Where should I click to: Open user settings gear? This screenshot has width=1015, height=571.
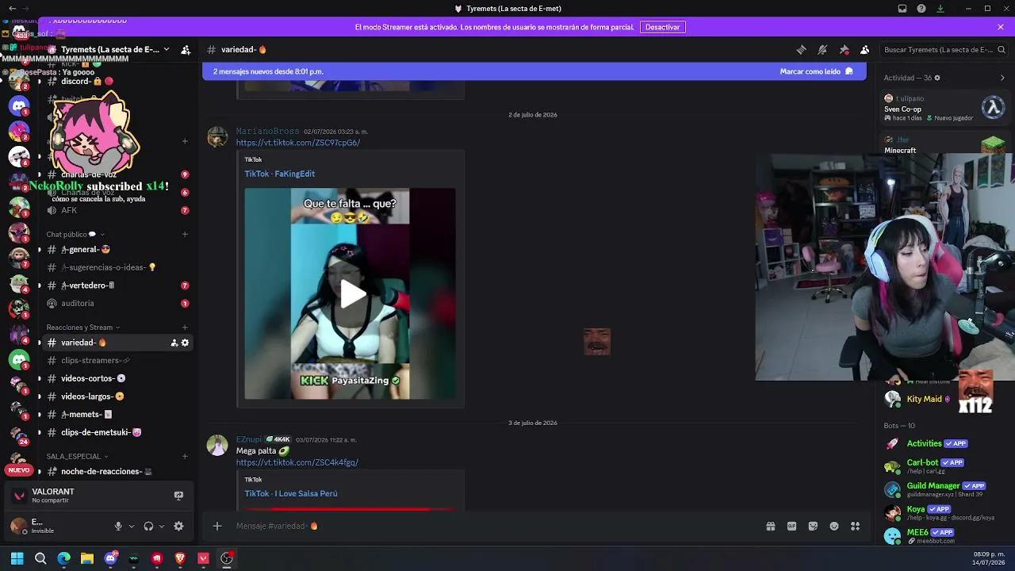[178, 526]
